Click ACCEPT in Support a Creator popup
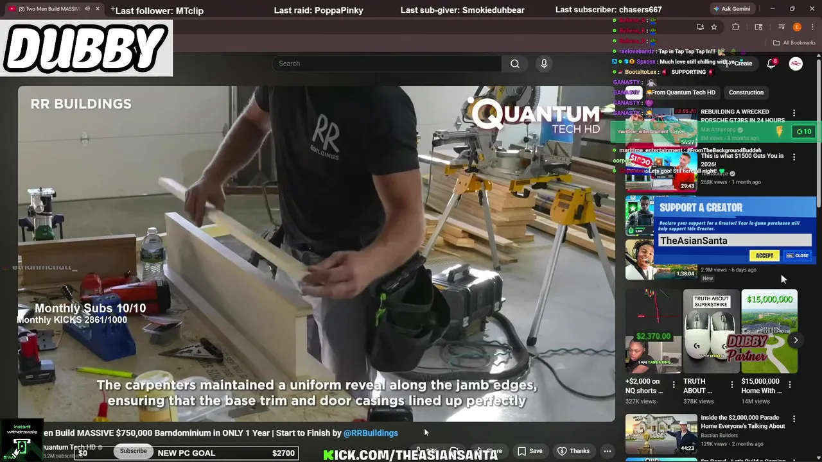This screenshot has width=822, height=462. pos(764,255)
